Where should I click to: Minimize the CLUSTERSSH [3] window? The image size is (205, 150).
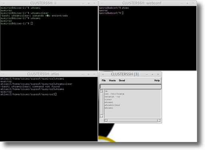(x=147, y=74)
